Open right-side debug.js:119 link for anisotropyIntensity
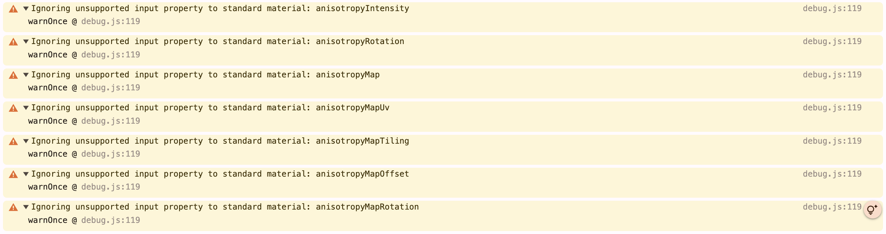This screenshot has width=886, height=234. pyautogui.click(x=832, y=9)
